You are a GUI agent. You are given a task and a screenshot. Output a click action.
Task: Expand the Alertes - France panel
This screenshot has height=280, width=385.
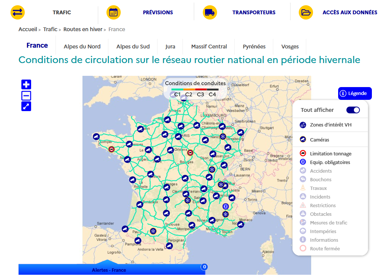109,269
